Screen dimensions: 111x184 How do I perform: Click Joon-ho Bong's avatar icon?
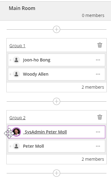tap(16, 60)
